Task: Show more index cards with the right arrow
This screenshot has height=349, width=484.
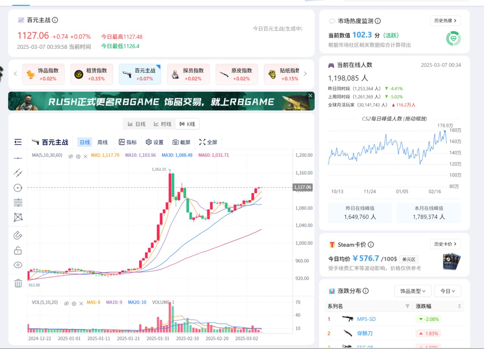Action: (x=306, y=74)
